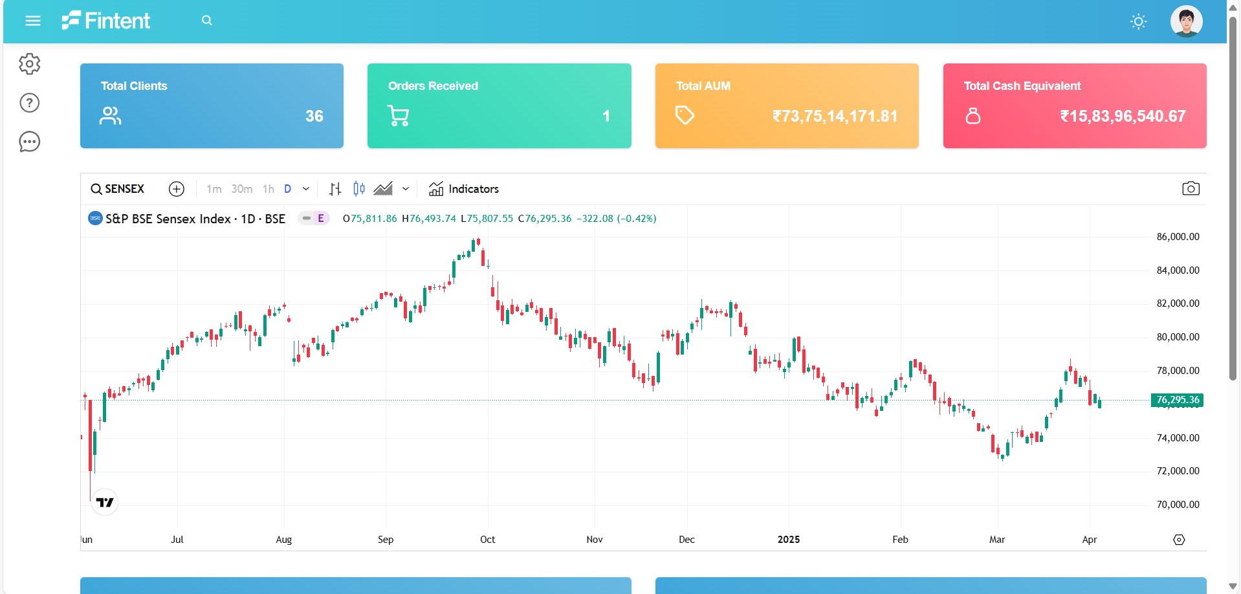Screen dimensions: 1241x594
Task: Open SENSEX symbol search
Action: click(x=118, y=189)
